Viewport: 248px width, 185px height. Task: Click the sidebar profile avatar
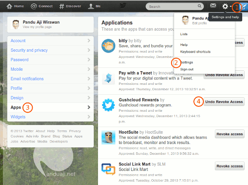(16, 24)
